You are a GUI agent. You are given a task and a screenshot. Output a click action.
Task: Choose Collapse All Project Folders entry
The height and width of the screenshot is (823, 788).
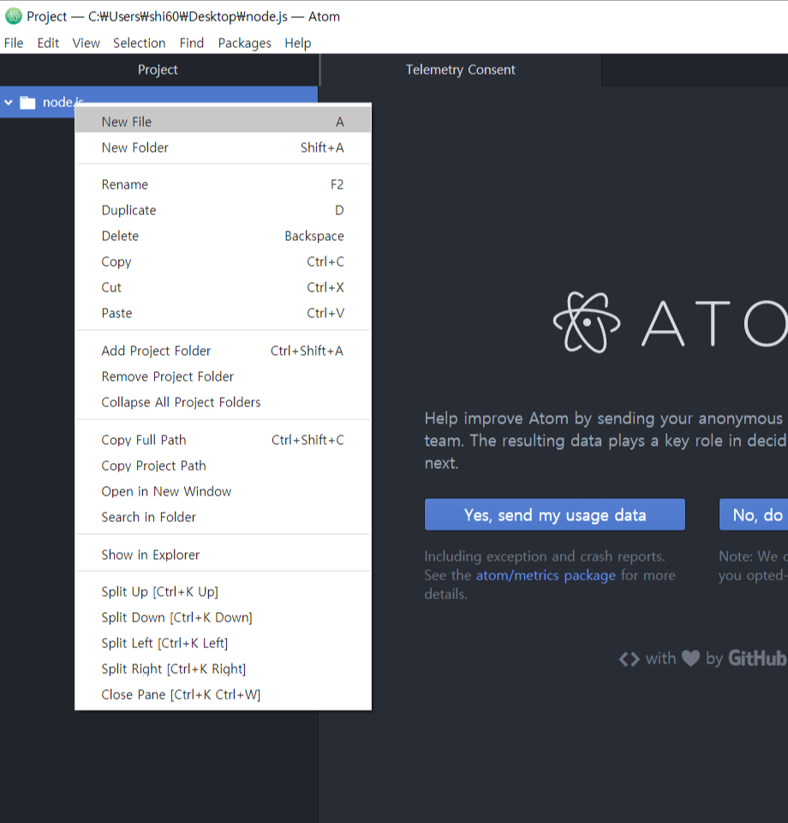pyautogui.click(x=223, y=402)
